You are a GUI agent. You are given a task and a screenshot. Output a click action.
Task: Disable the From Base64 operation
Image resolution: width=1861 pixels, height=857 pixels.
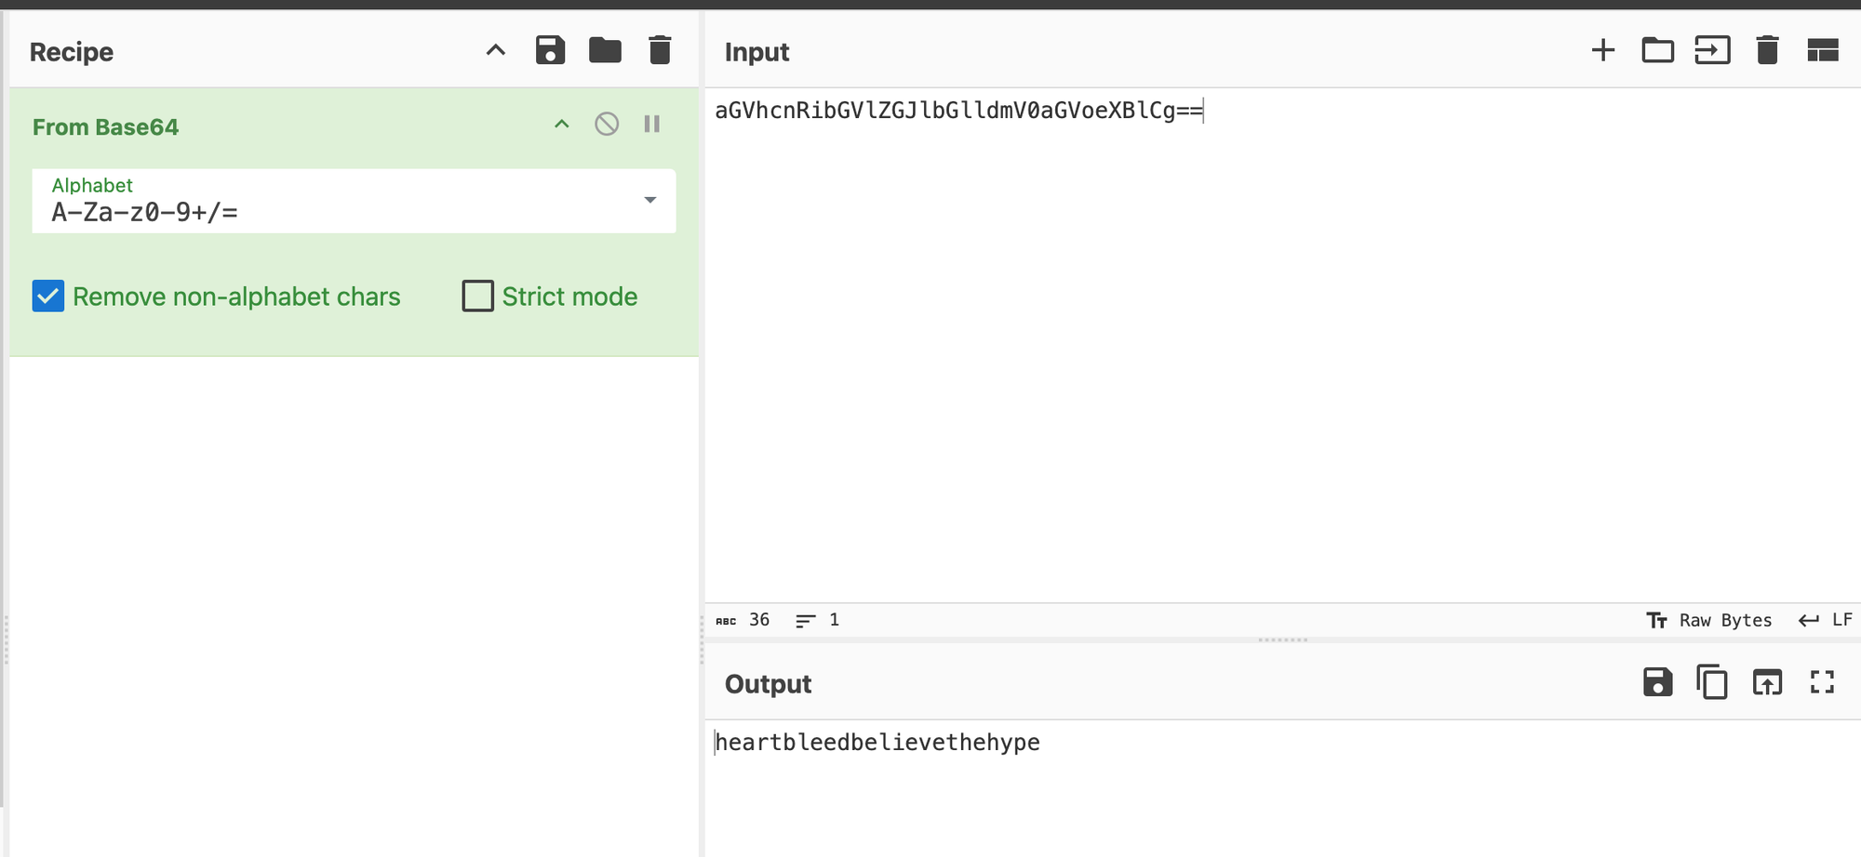pos(607,125)
